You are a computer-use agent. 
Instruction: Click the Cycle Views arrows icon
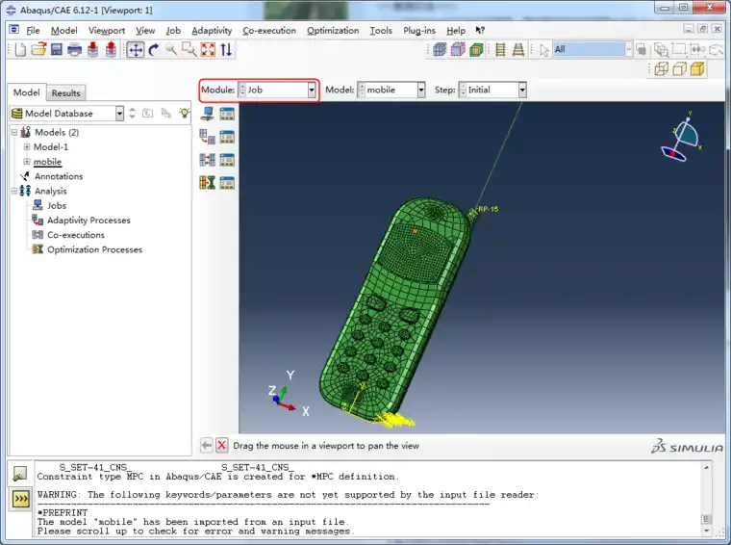226,49
